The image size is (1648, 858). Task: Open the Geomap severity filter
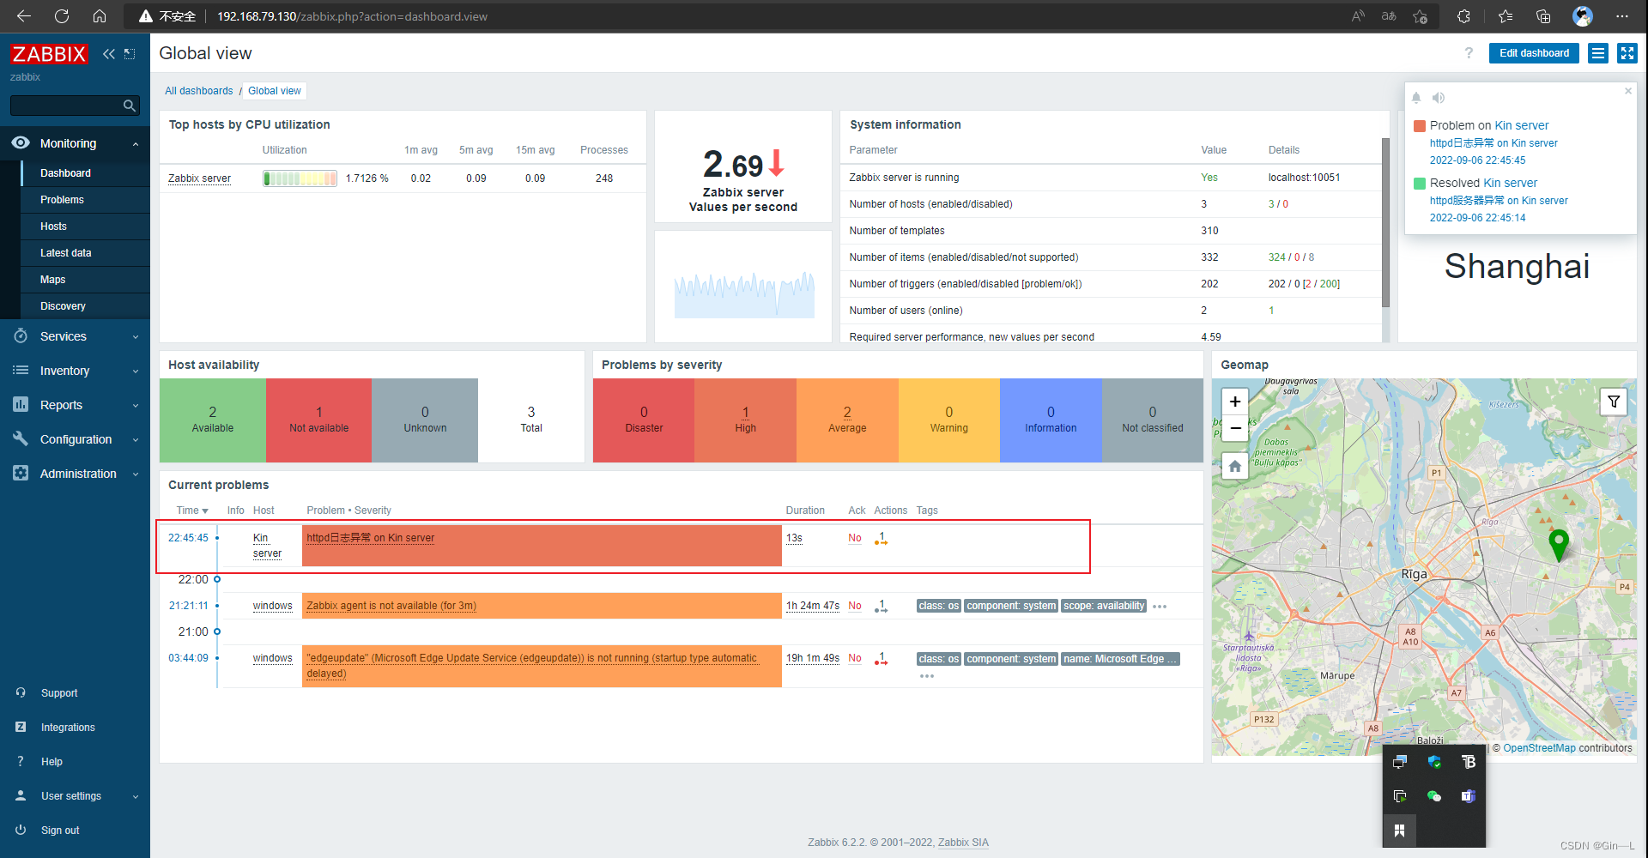pos(1614,401)
